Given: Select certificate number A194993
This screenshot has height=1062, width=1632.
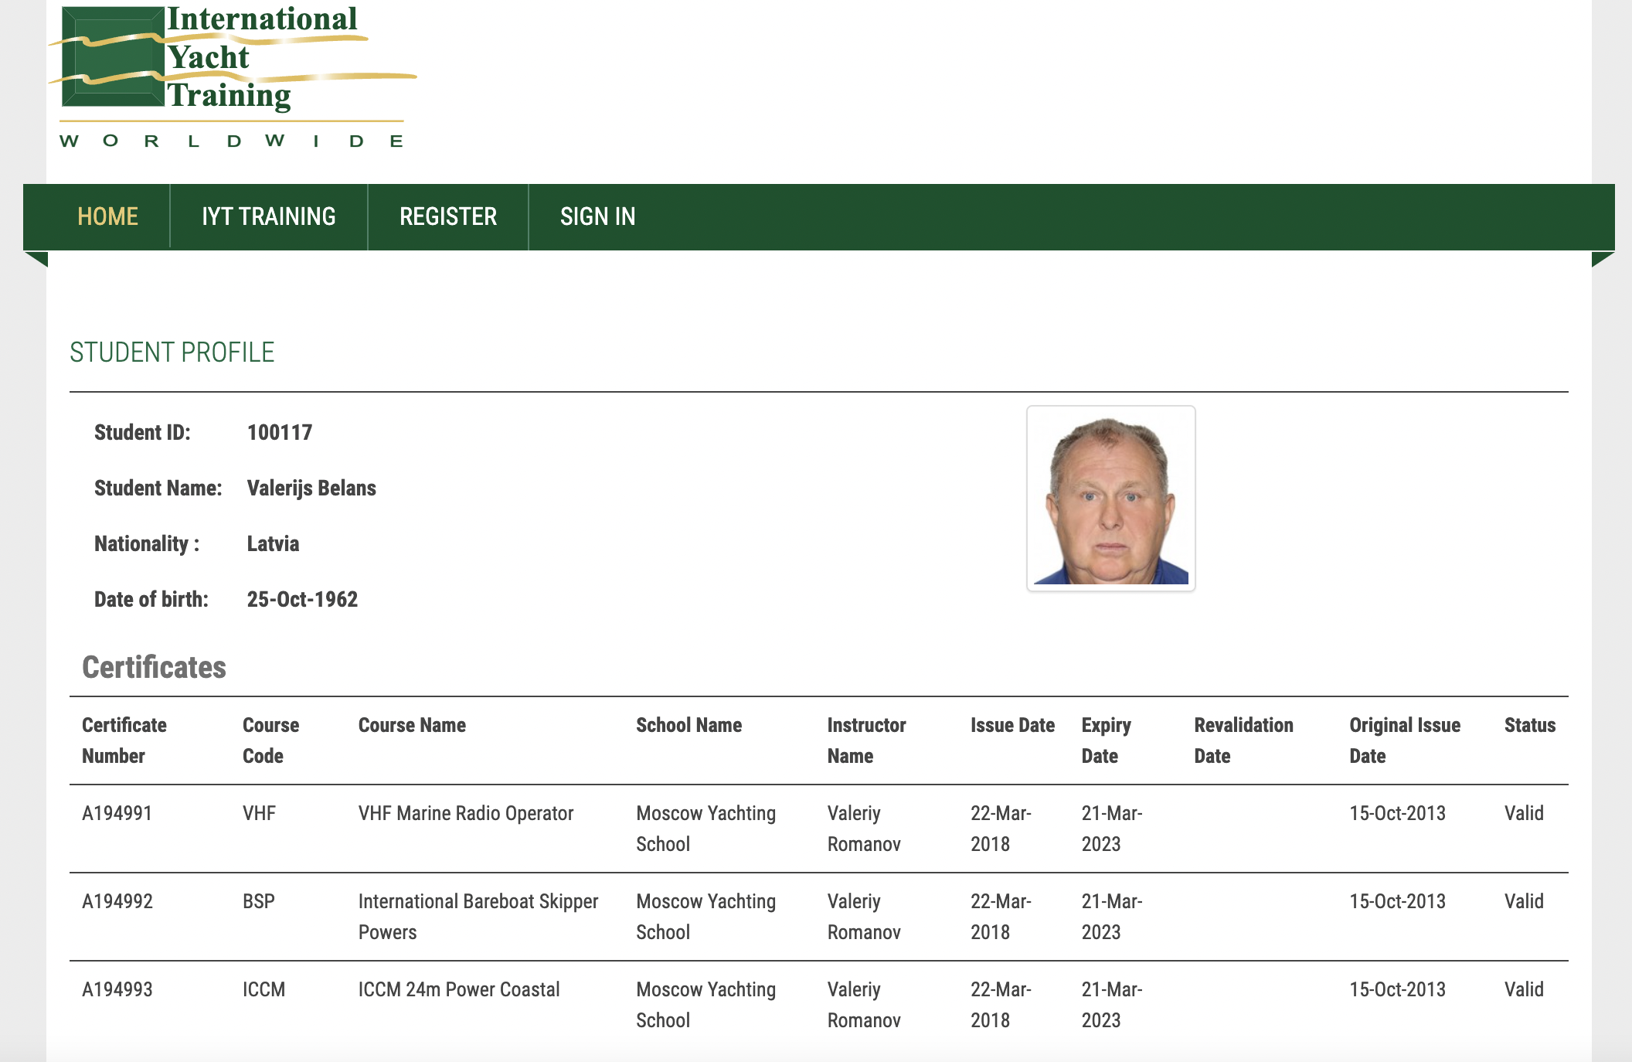Looking at the screenshot, I should pyautogui.click(x=117, y=989).
